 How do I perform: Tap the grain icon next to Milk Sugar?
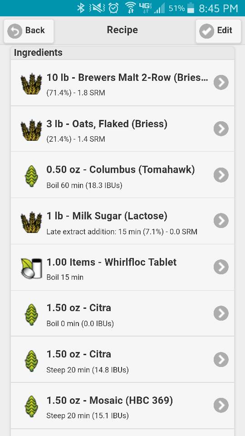tap(31, 222)
